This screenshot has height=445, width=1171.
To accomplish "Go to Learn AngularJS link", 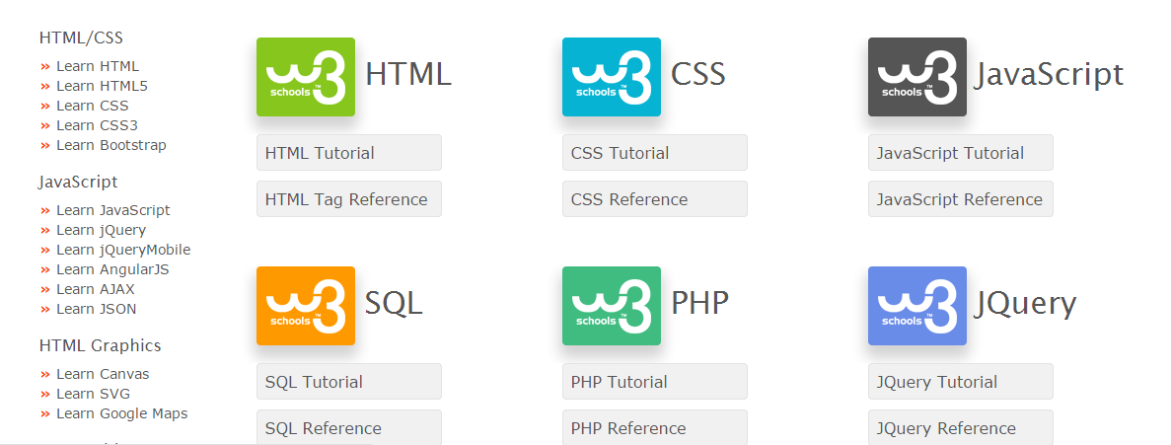I will tap(112, 269).
